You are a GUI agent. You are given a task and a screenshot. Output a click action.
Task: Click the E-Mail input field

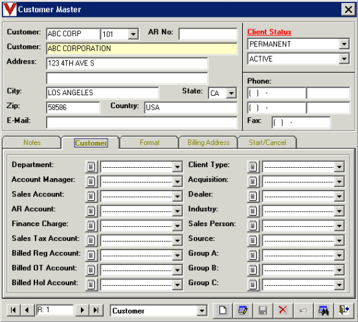142,122
